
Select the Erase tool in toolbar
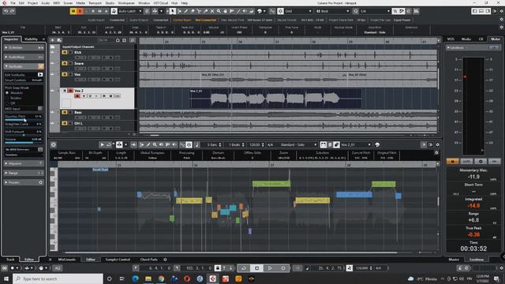point(193,11)
